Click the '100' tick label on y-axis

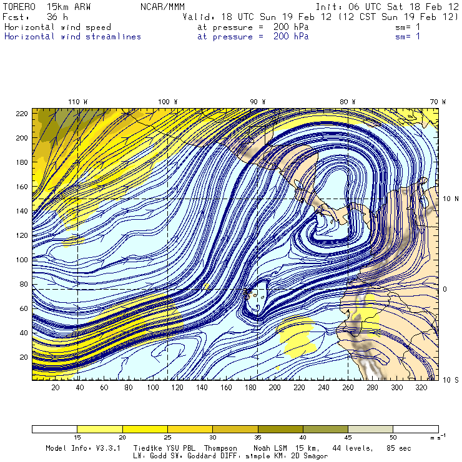coord(22,260)
